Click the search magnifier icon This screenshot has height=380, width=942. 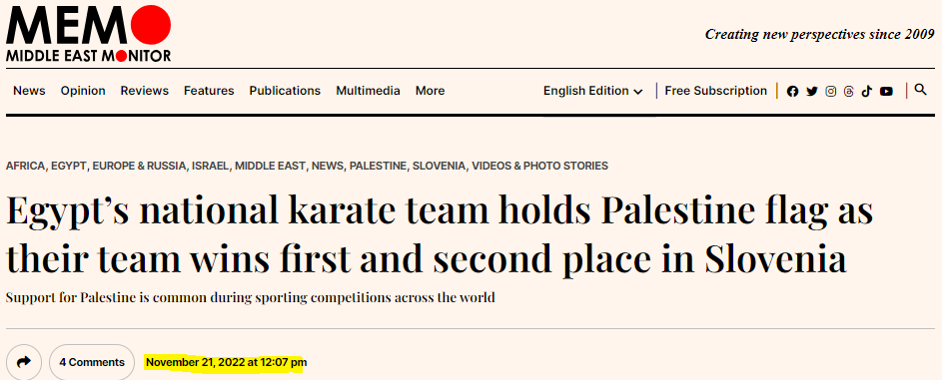[x=920, y=90]
